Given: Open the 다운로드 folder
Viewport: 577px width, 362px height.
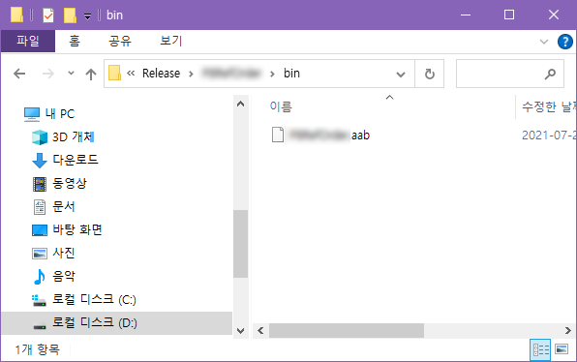Looking at the screenshot, I should (x=76, y=160).
